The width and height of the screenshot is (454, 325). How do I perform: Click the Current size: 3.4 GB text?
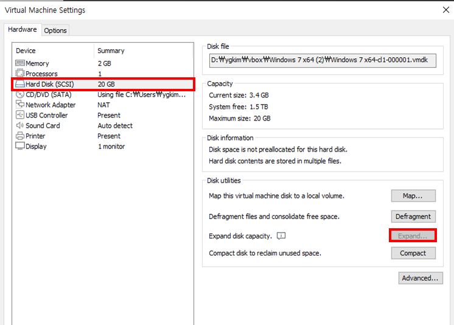[239, 96]
